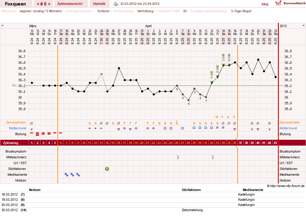This screenshot has width=306, height=220.
Task: Click the Verhütung usage value
Action: click(x=145, y=11)
